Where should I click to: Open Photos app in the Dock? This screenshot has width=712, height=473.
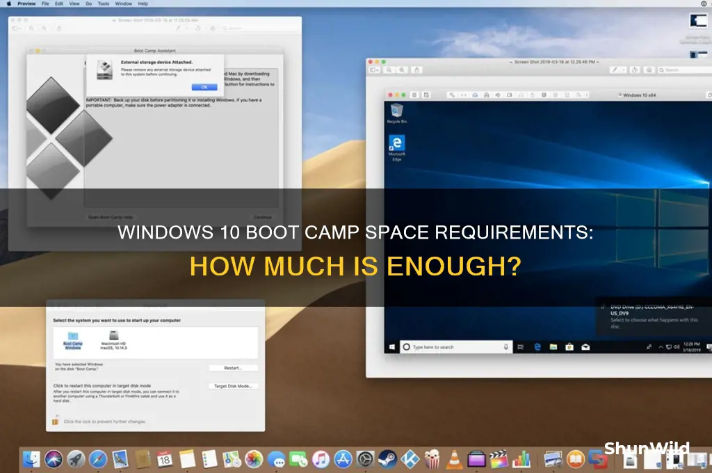point(254,459)
